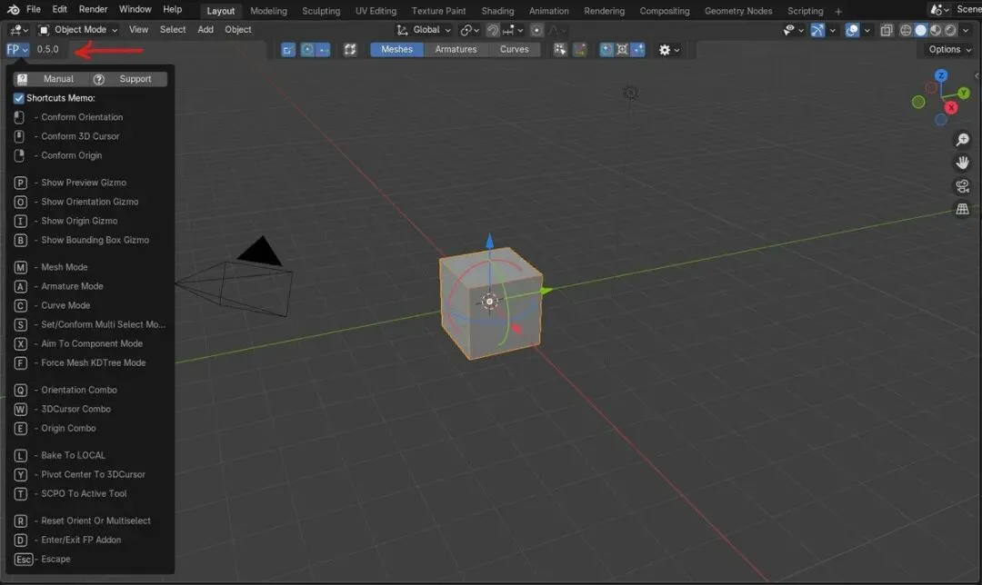Image resolution: width=982 pixels, height=585 pixels.
Task: Click the Show Bounding Box Gizmo row
Action: [x=82, y=240]
